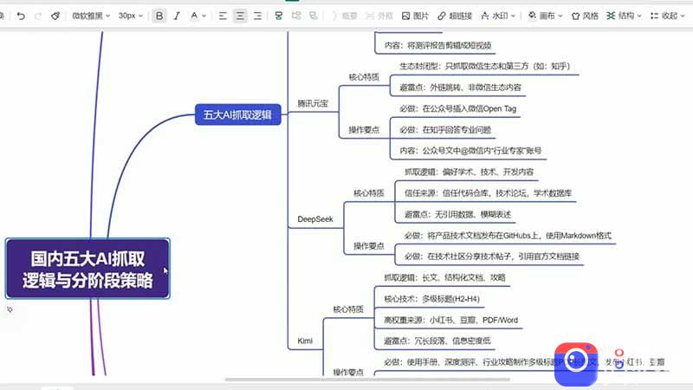The height and width of the screenshot is (390, 693).
Task: Click node 必做：在知乎回答专业问题
Action: [x=445, y=130]
